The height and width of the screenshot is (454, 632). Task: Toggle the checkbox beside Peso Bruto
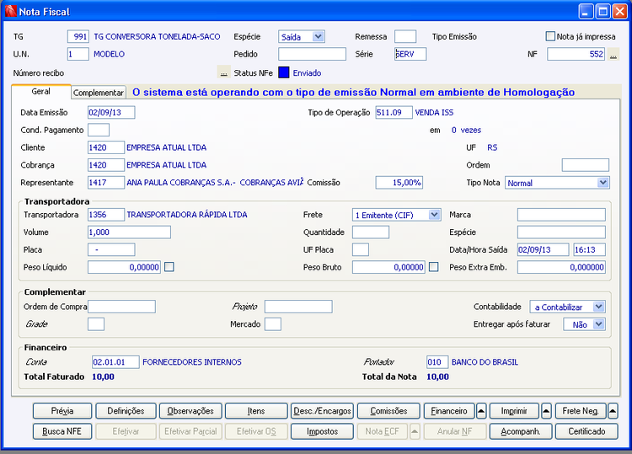click(433, 267)
